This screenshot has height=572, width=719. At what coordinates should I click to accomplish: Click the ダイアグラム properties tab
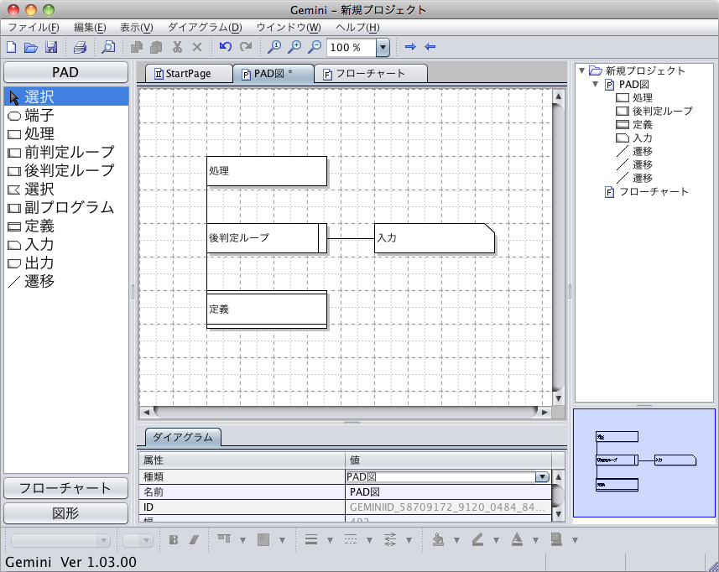click(x=183, y=437)
